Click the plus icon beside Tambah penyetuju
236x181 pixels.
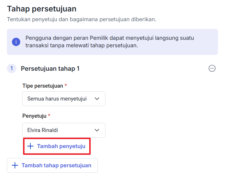[x=30, y=146]
